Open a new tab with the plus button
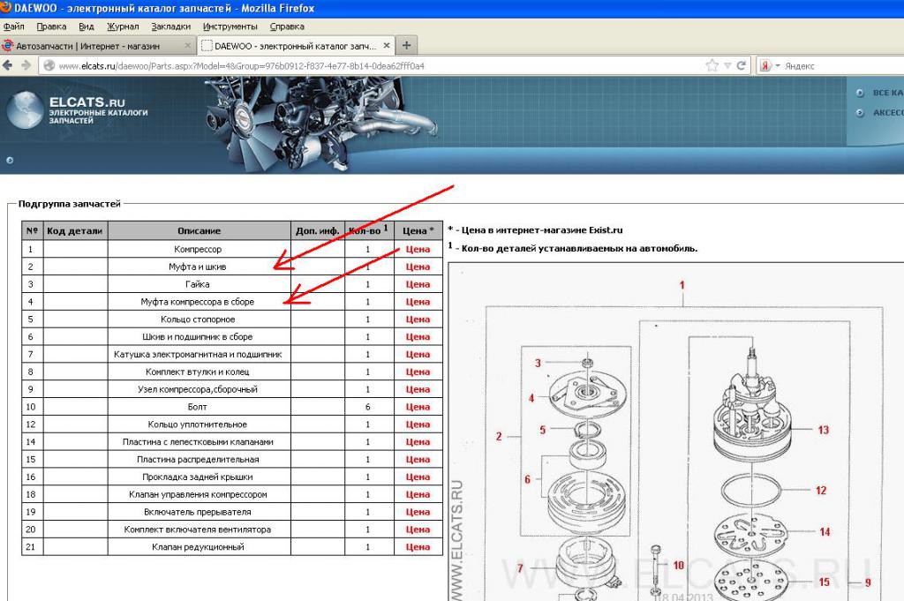 click(406, 45)
